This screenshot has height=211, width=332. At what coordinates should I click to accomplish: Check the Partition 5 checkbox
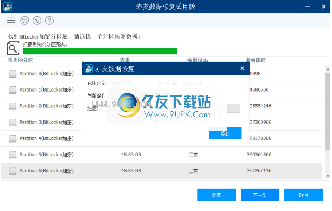coord(12,155)
